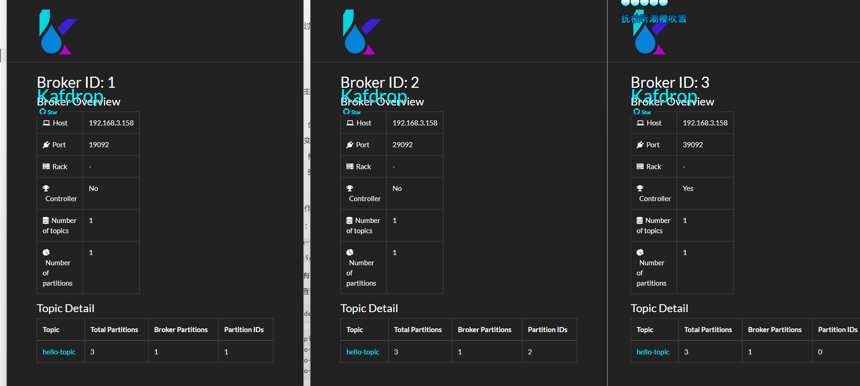Screen dimensions: 860x386
Task: Open hello-topic link in Broker 2 Topic Detail
Action: 363,352
